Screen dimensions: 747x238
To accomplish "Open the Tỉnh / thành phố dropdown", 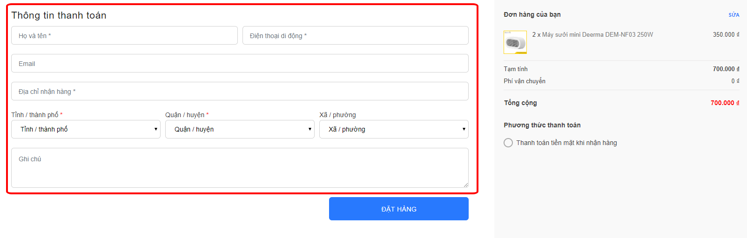I will point(86,129).
